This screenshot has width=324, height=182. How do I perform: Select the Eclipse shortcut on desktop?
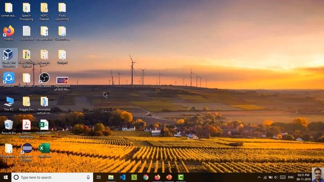[26, 152]
